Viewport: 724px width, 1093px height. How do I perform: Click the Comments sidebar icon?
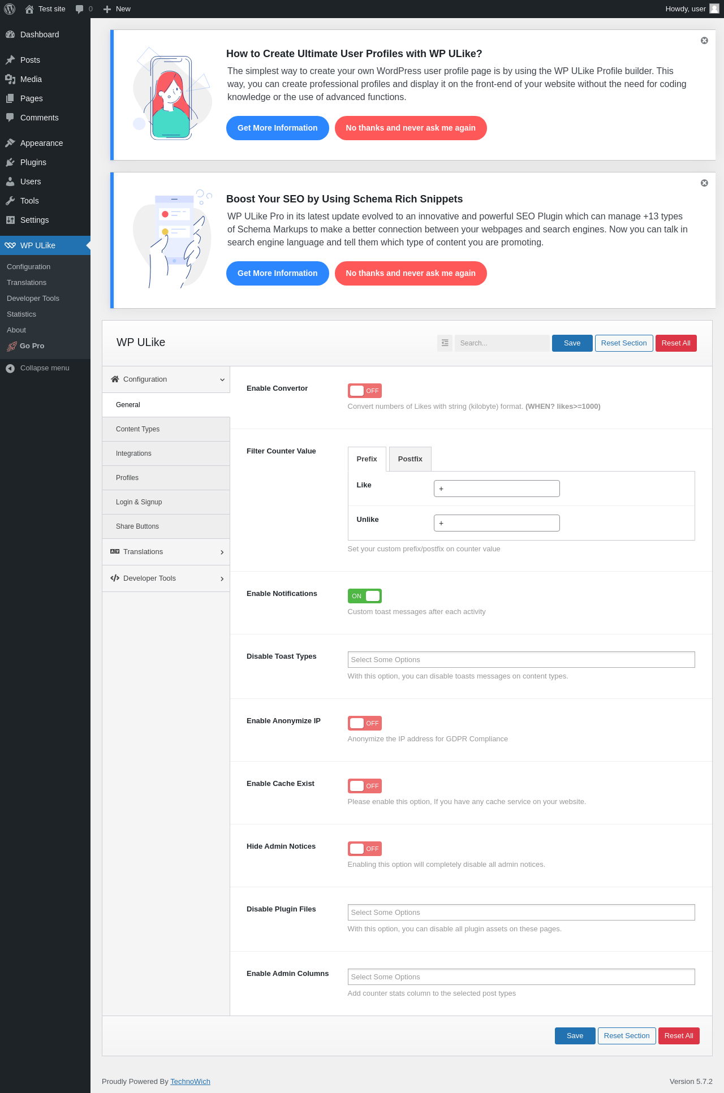pos(10,118)
